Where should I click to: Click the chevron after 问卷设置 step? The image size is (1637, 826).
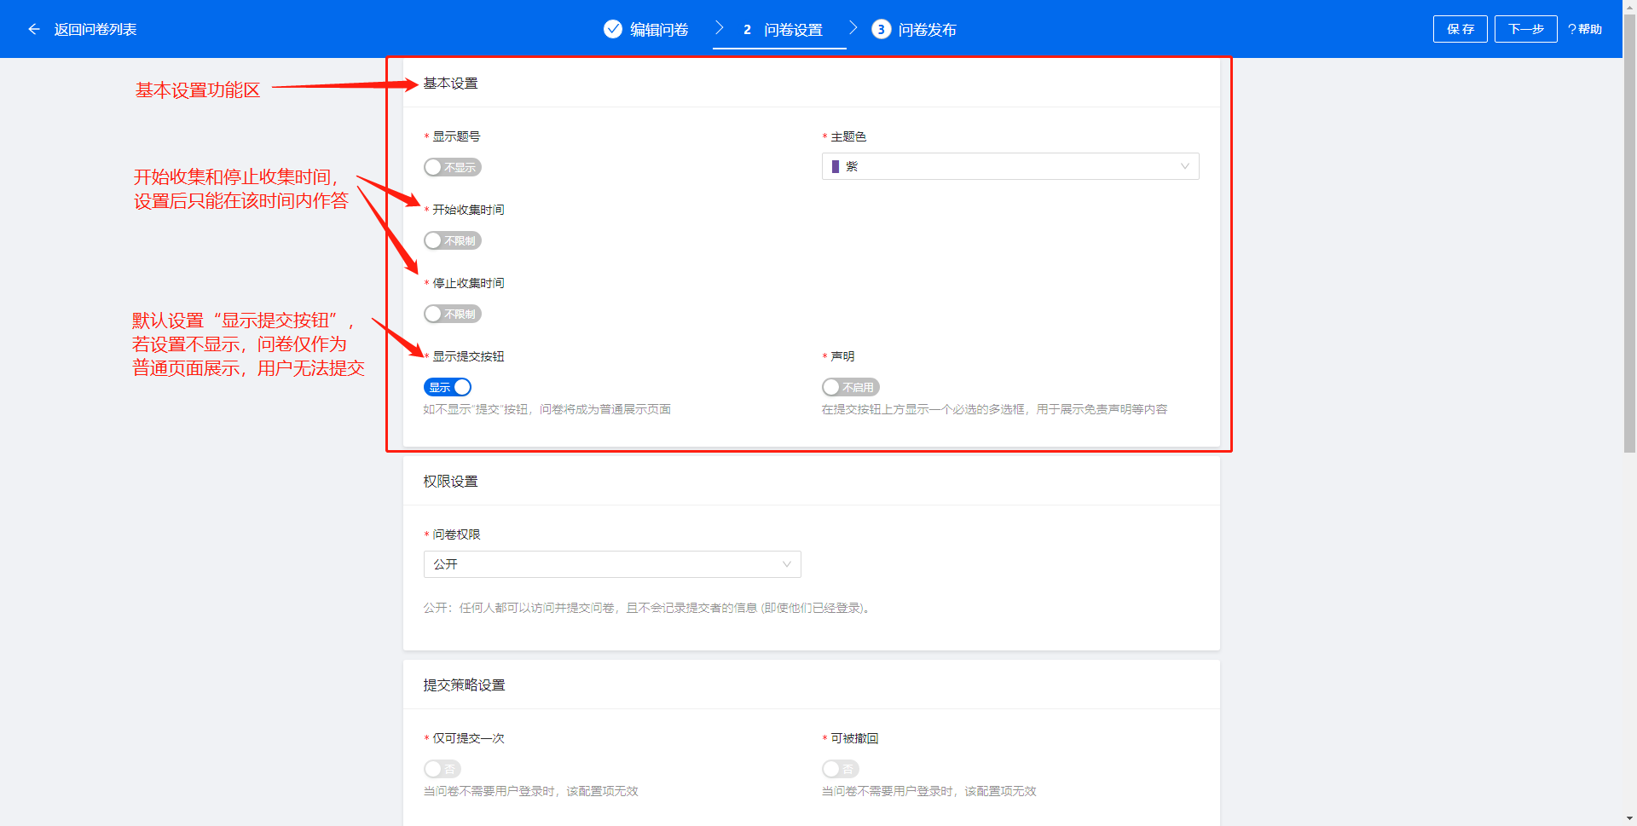(853, 28)
